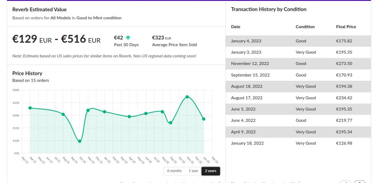
Task: Select the 1 year range option
Action: point(193,171)
